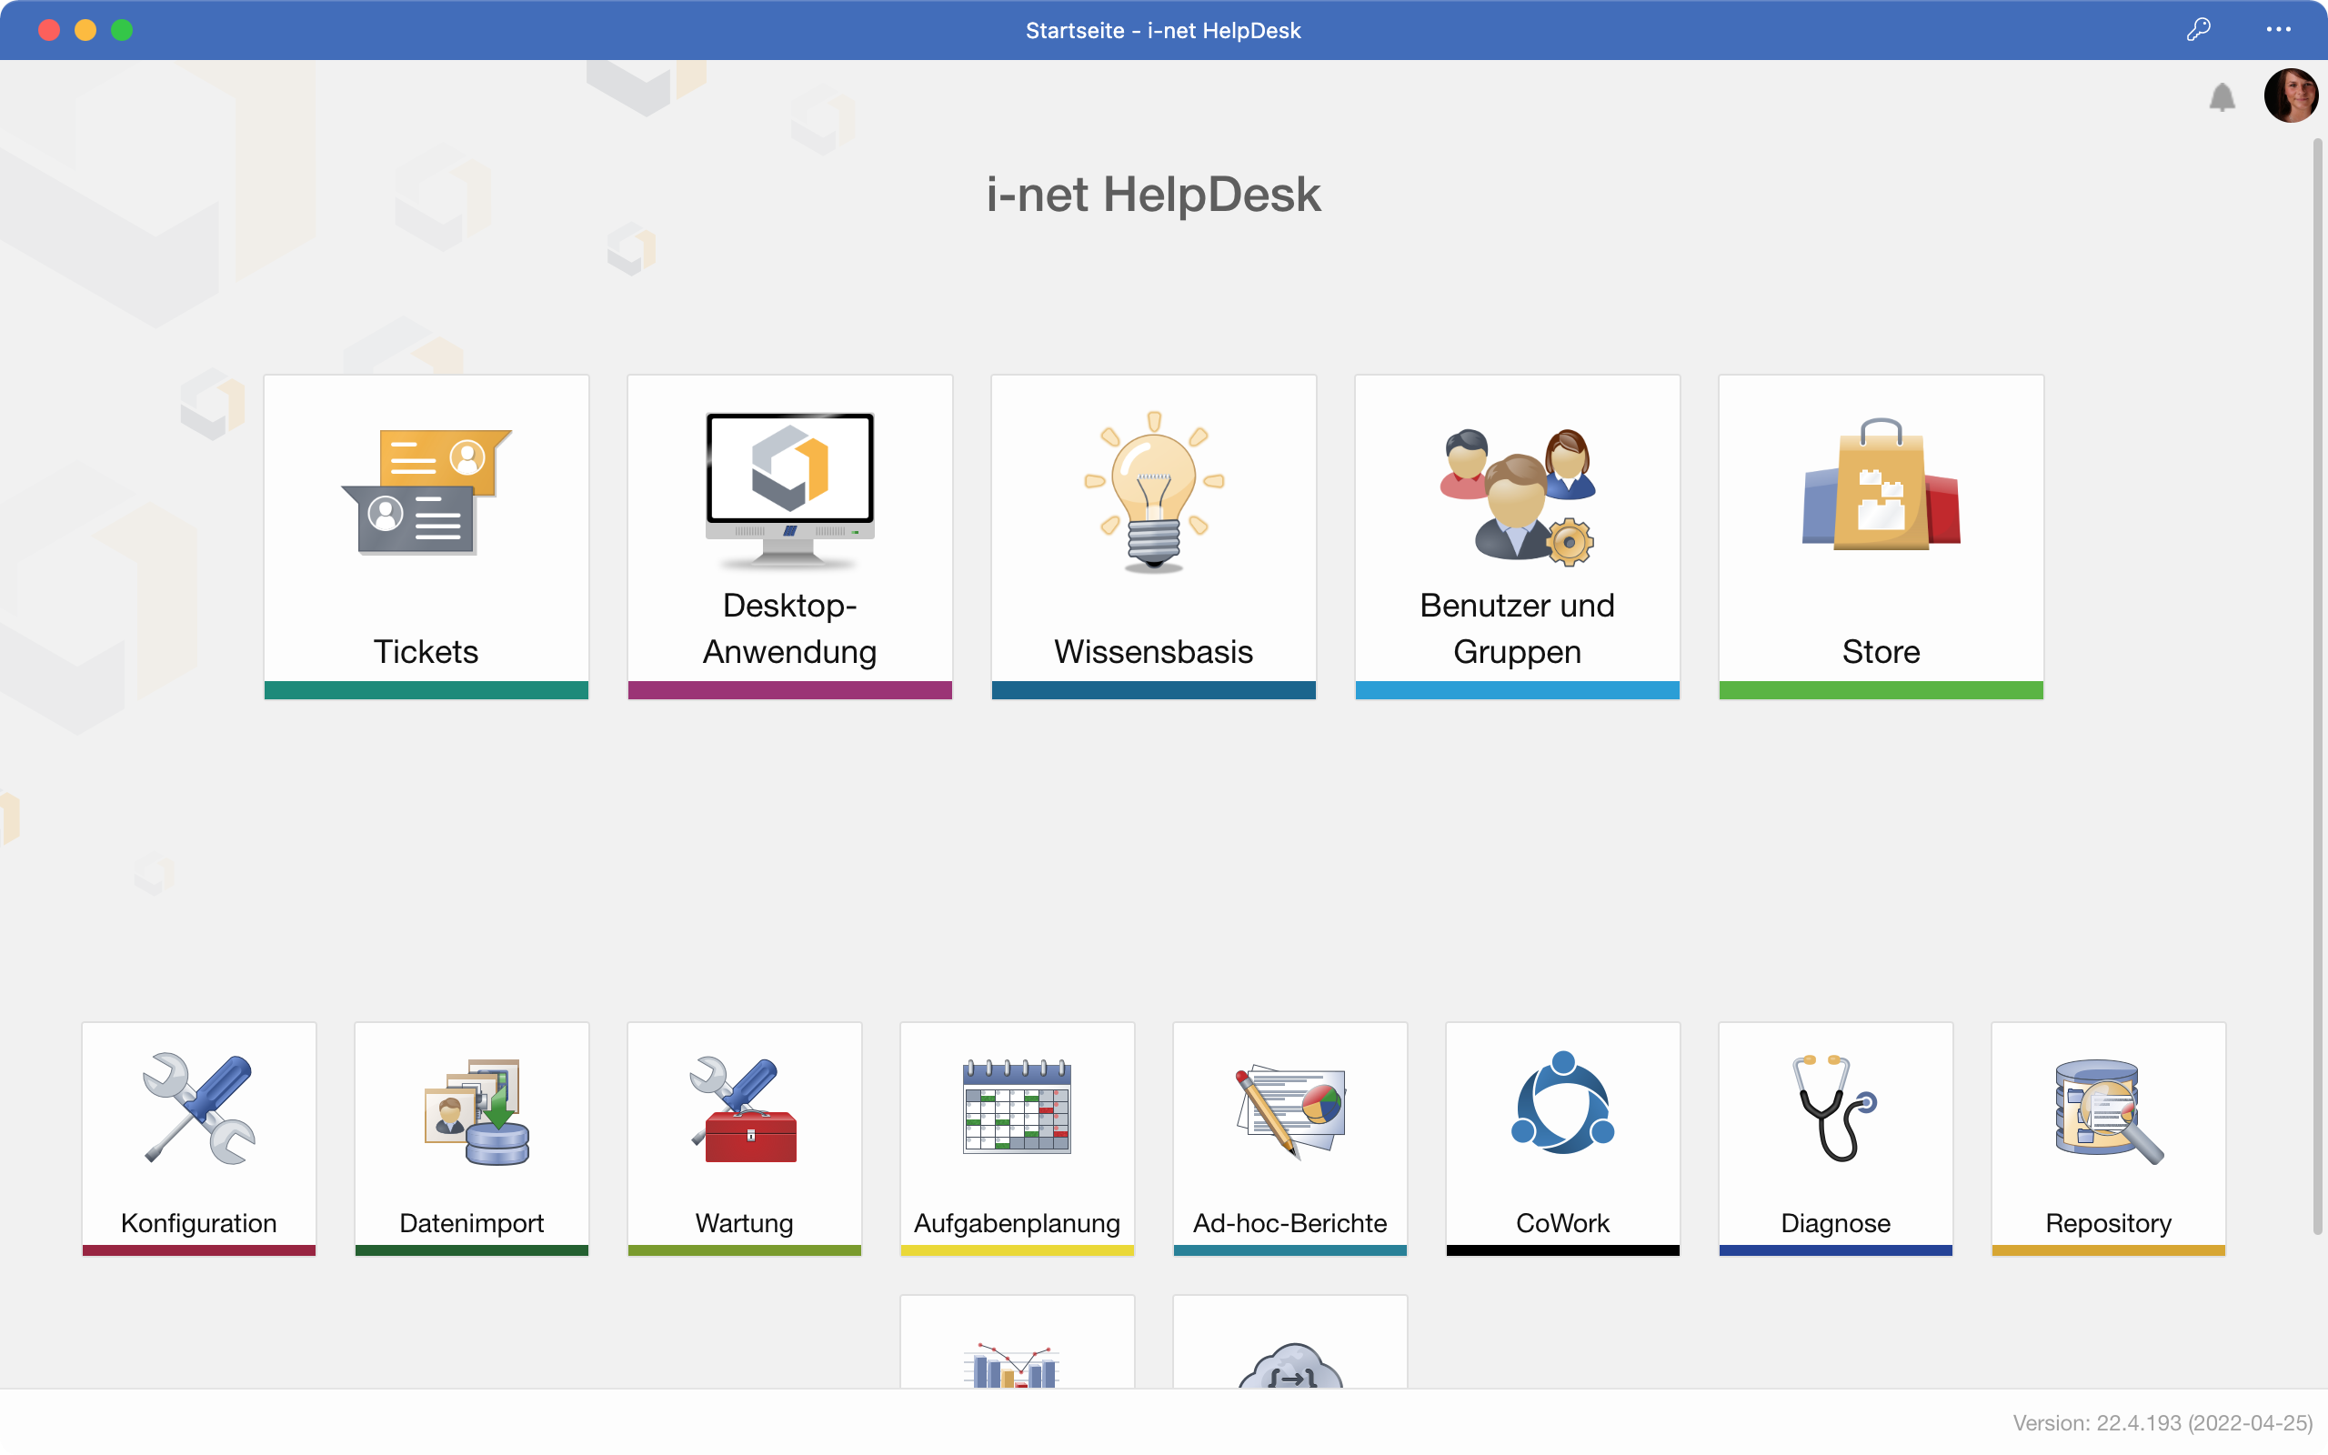The width and height of the screenshot is (2328, 1455).
Task: Open Benutzer und Gruppen tile
Action: click(1517, 537)
